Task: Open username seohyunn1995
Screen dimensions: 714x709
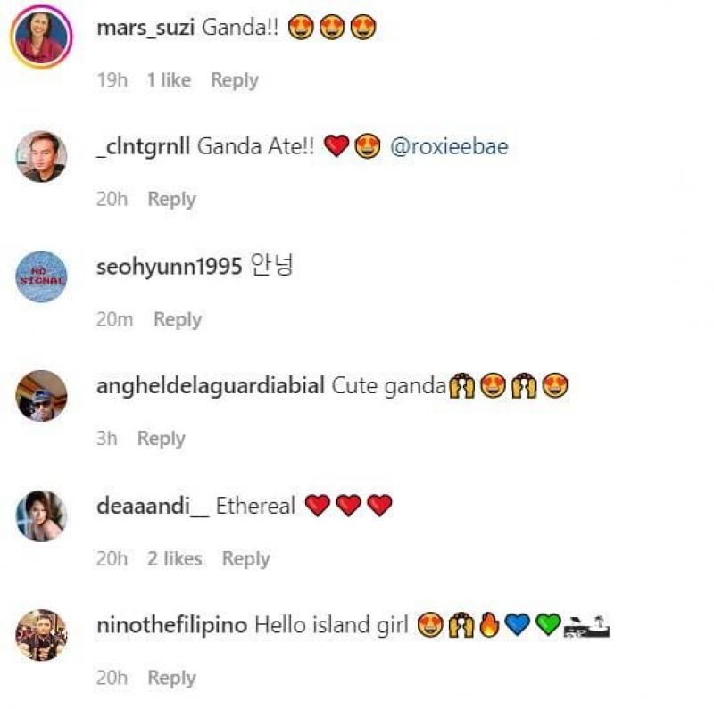Action: point(169,267)
